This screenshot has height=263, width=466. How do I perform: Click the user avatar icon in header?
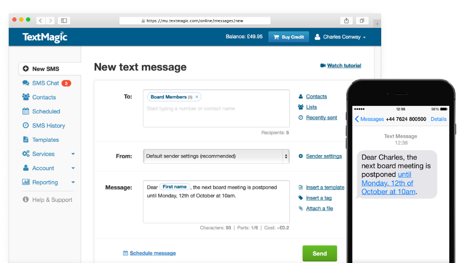point(317,37)
